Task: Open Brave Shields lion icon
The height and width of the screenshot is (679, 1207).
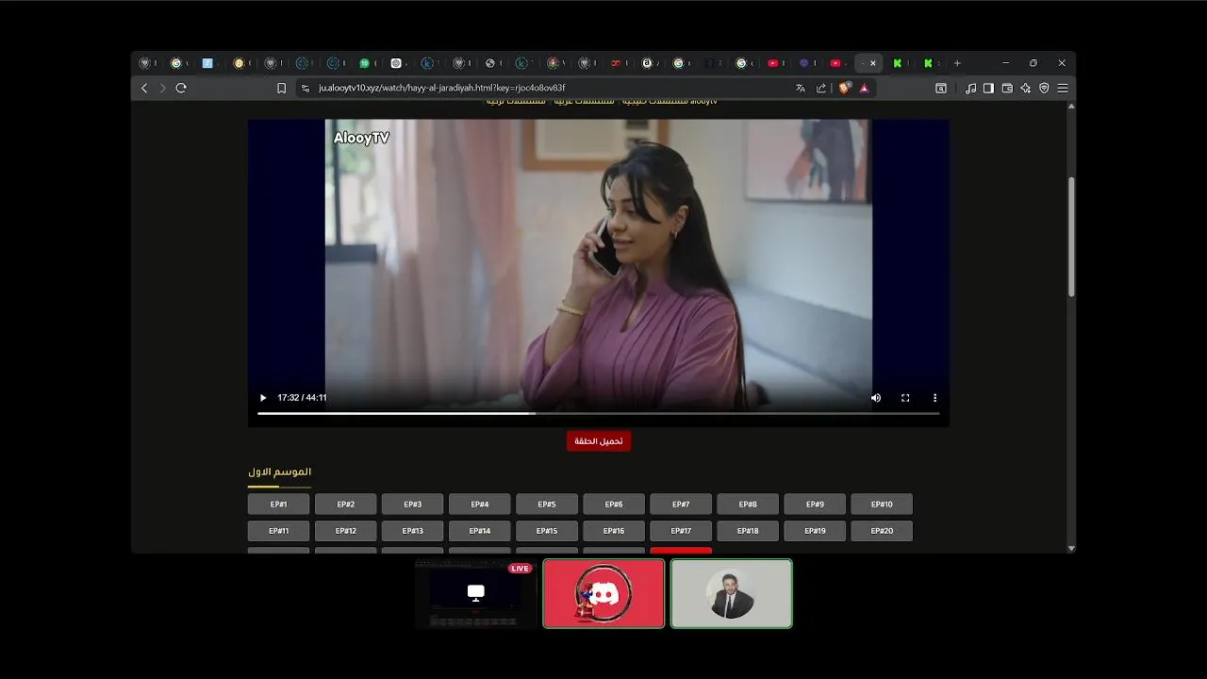Action: click(845, 88)
